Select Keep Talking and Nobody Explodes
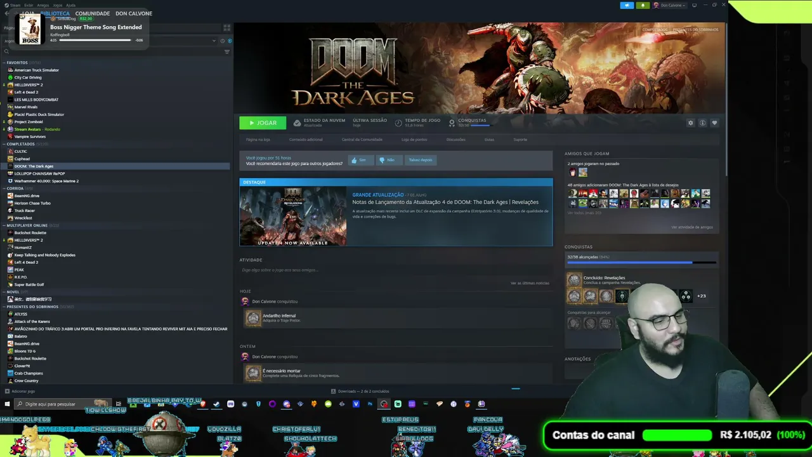 (x=44, y=255)
